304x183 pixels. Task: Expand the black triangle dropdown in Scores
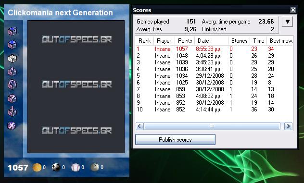pos(287,22)
